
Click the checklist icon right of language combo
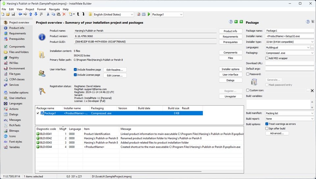point(139,14)
